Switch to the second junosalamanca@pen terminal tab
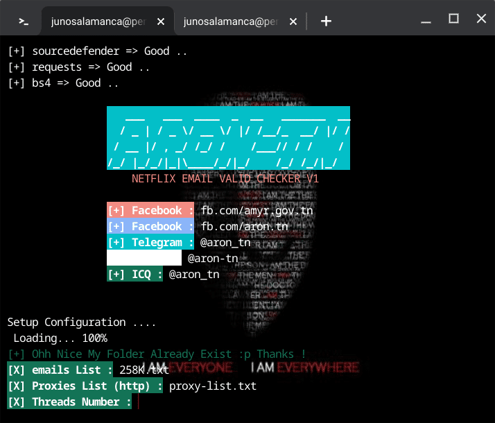 pos(240,21)
